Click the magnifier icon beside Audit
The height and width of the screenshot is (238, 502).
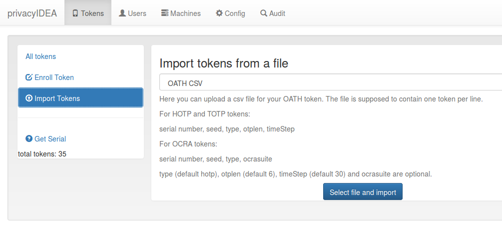coord(264,13)
